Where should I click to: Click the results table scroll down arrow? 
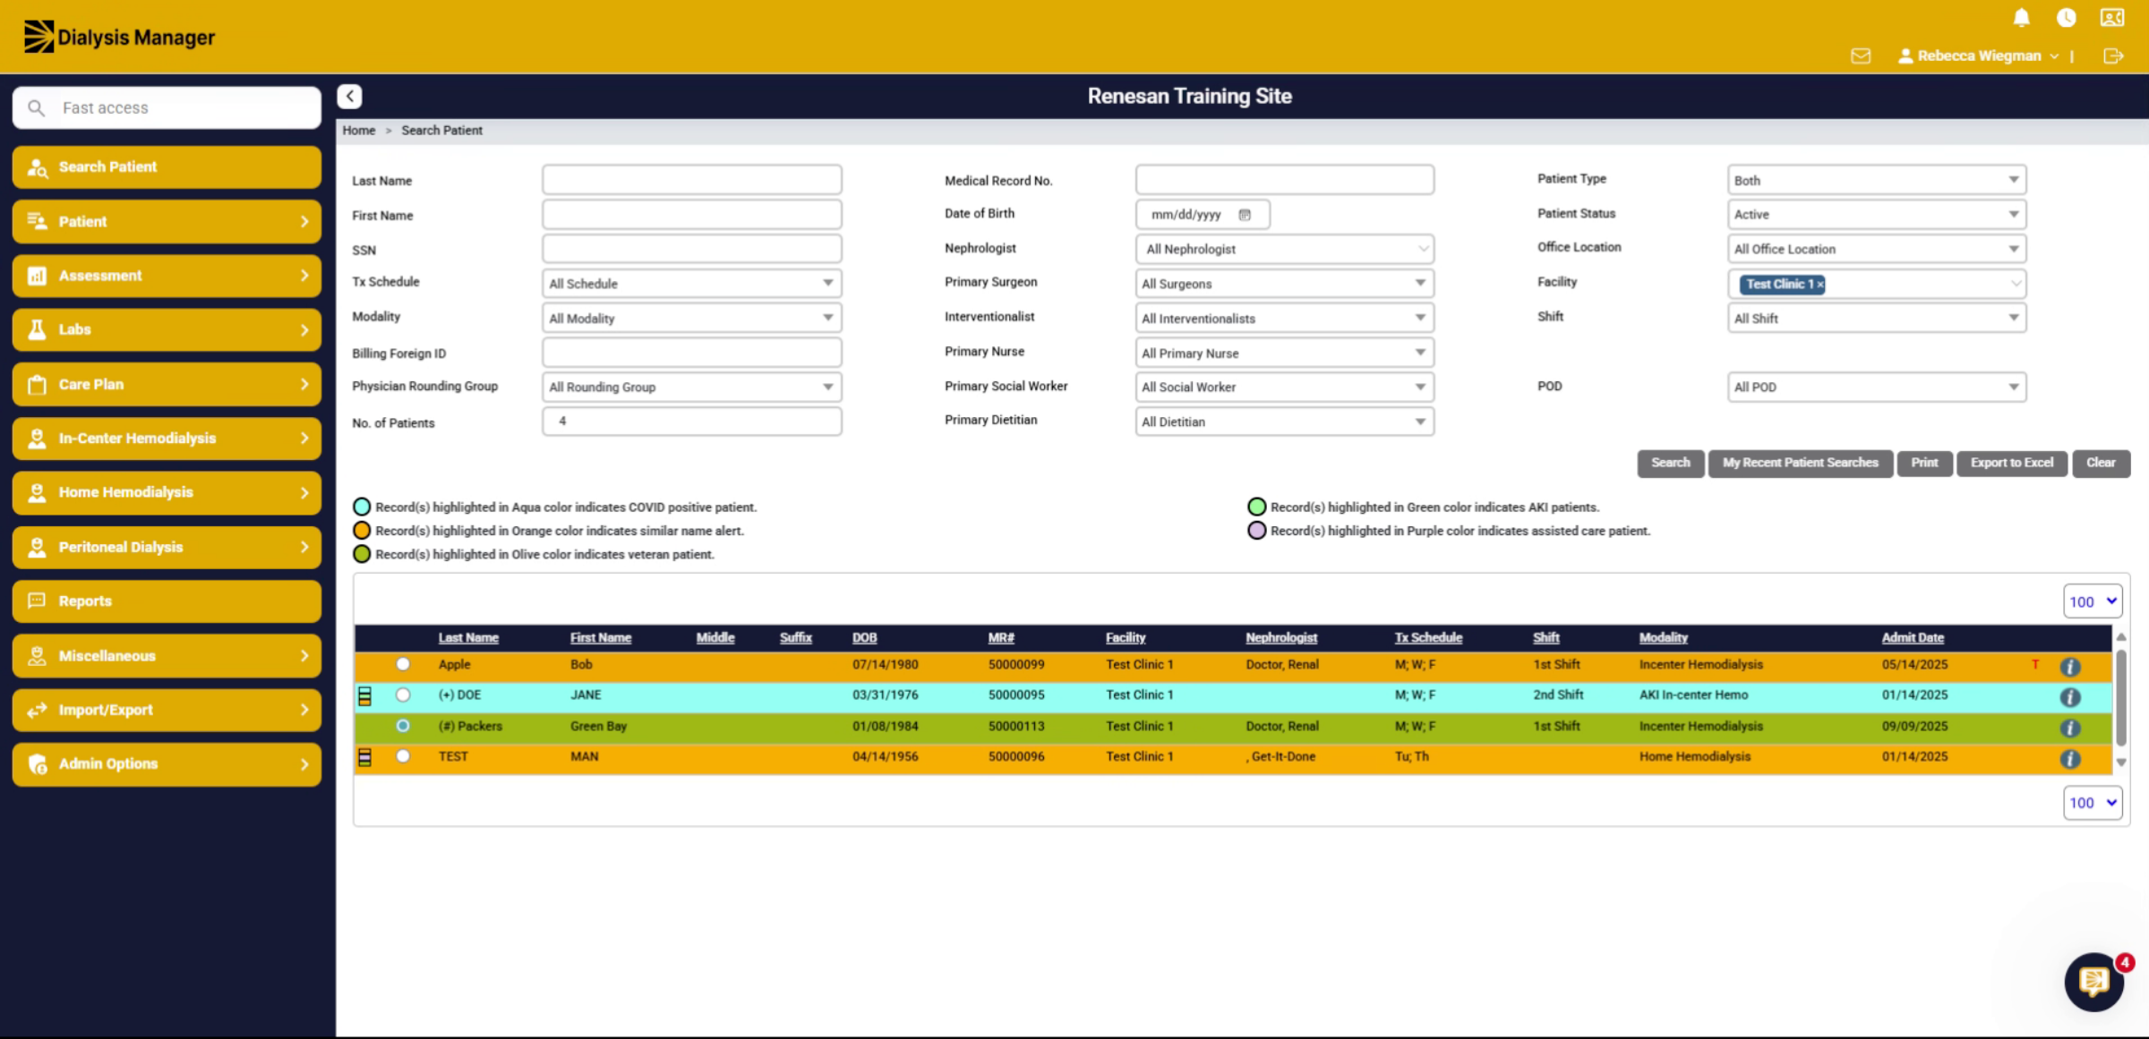[2120, 762]
